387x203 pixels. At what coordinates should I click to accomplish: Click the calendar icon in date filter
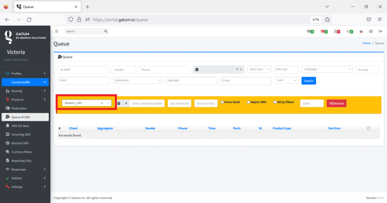[x=197, y=70]
